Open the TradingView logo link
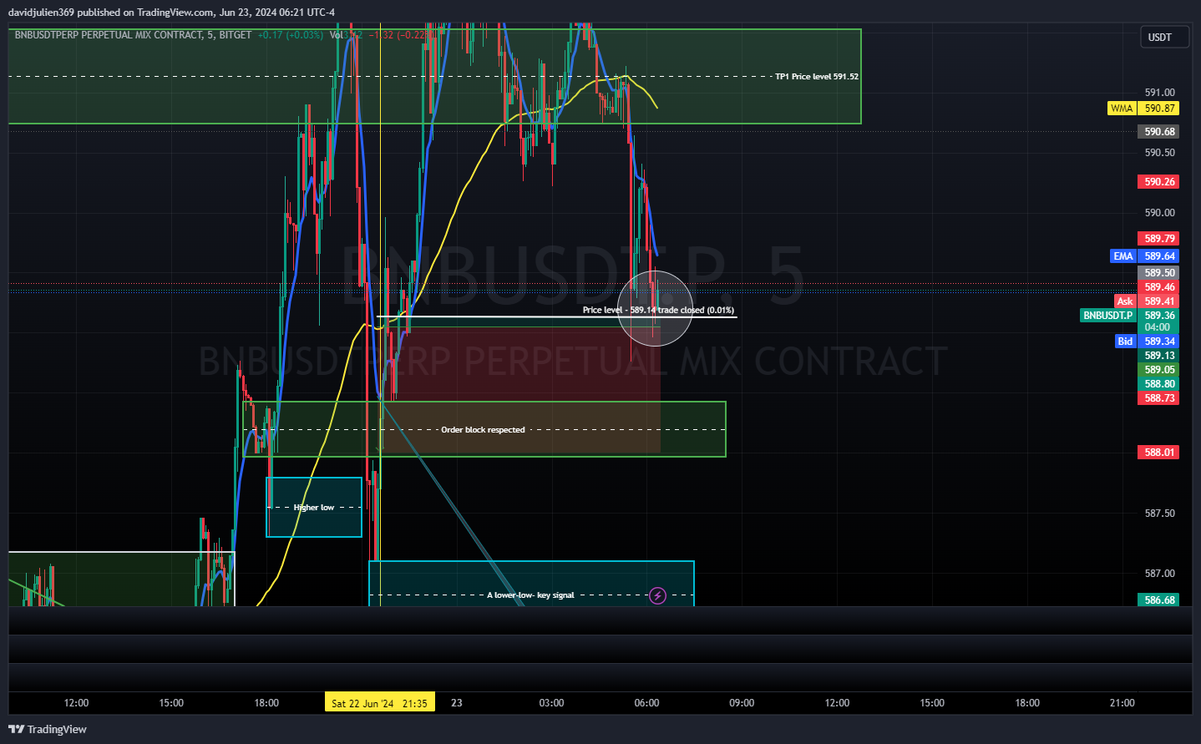 point(48,729)
